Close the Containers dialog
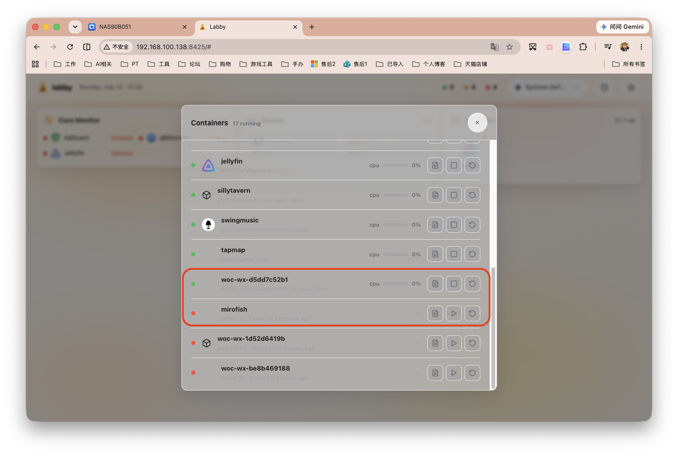678x456 pixels. pyautogui.click(x=477, y=123)
